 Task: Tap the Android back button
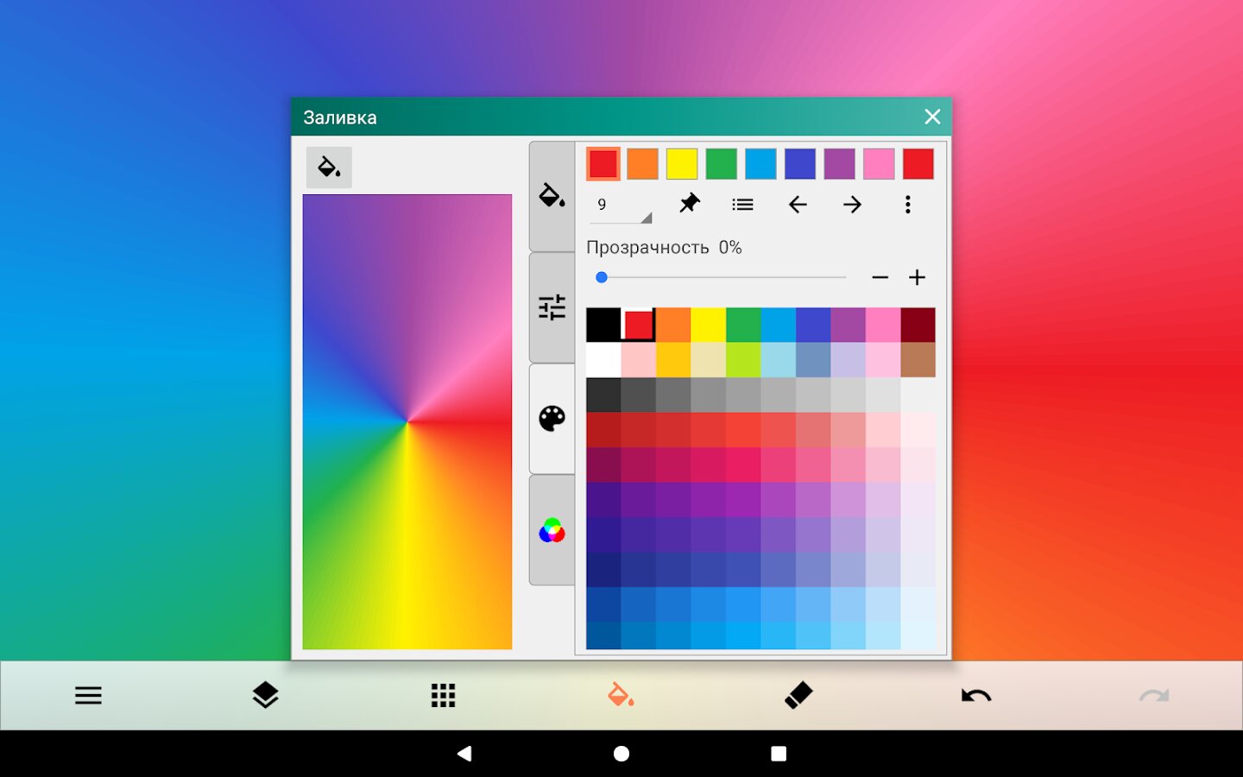464,754
